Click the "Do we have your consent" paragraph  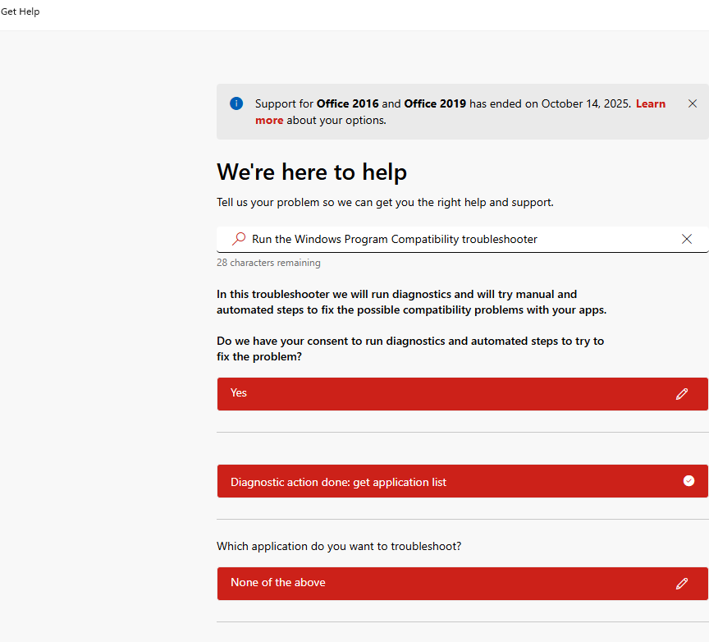click(x=410, y=349)
